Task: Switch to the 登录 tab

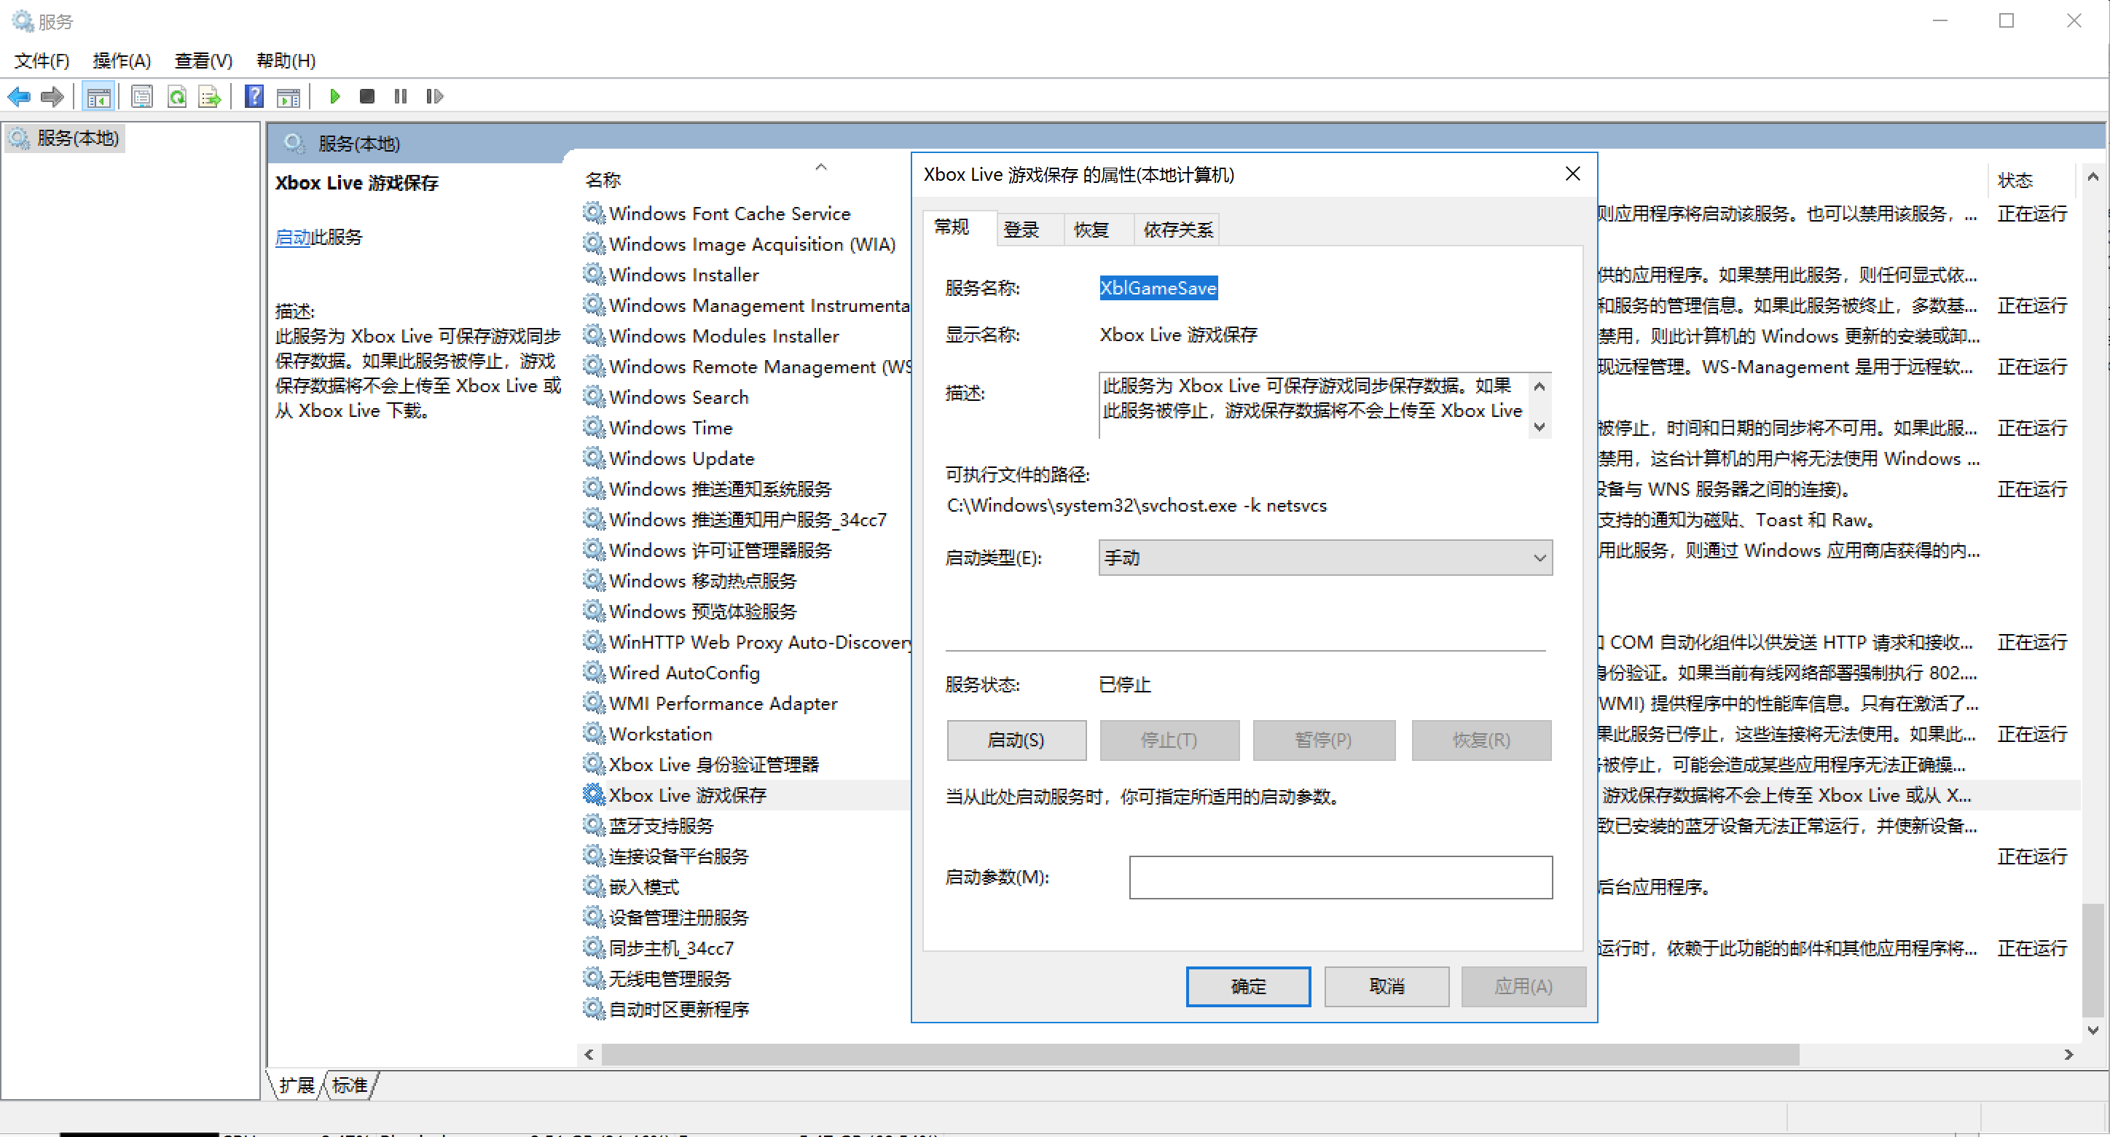Action: pyautogui.click(x=1021, y=230)
